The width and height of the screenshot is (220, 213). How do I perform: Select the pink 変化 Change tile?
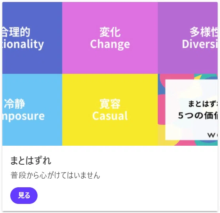pyautogui.click(x=110, y=38)
